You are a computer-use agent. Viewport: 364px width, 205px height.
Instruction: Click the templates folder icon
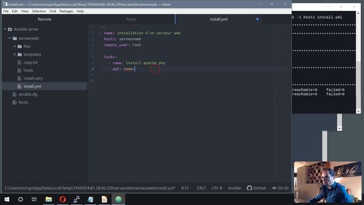pyautogui.click(x=19, y=55)
